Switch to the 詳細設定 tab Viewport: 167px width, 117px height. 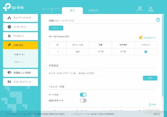pyautogui.click(x=94, y=11)
